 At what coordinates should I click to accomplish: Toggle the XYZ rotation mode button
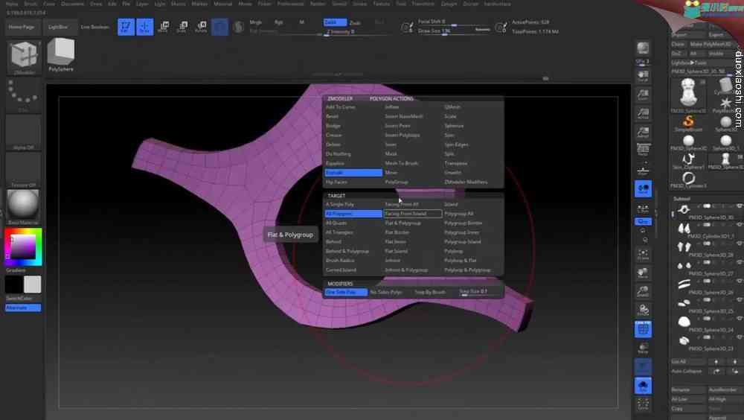pos(643,221)
